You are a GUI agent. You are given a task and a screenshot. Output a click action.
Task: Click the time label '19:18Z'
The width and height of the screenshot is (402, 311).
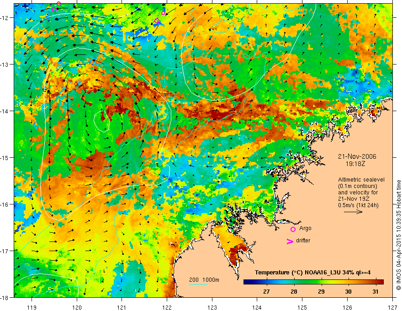point(355,163)
